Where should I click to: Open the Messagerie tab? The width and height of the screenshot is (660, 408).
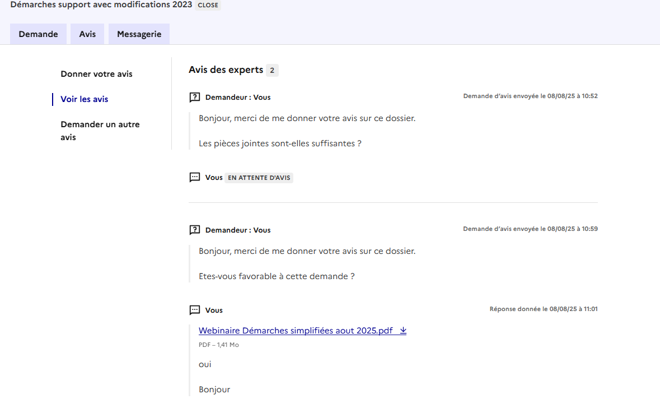139,34
